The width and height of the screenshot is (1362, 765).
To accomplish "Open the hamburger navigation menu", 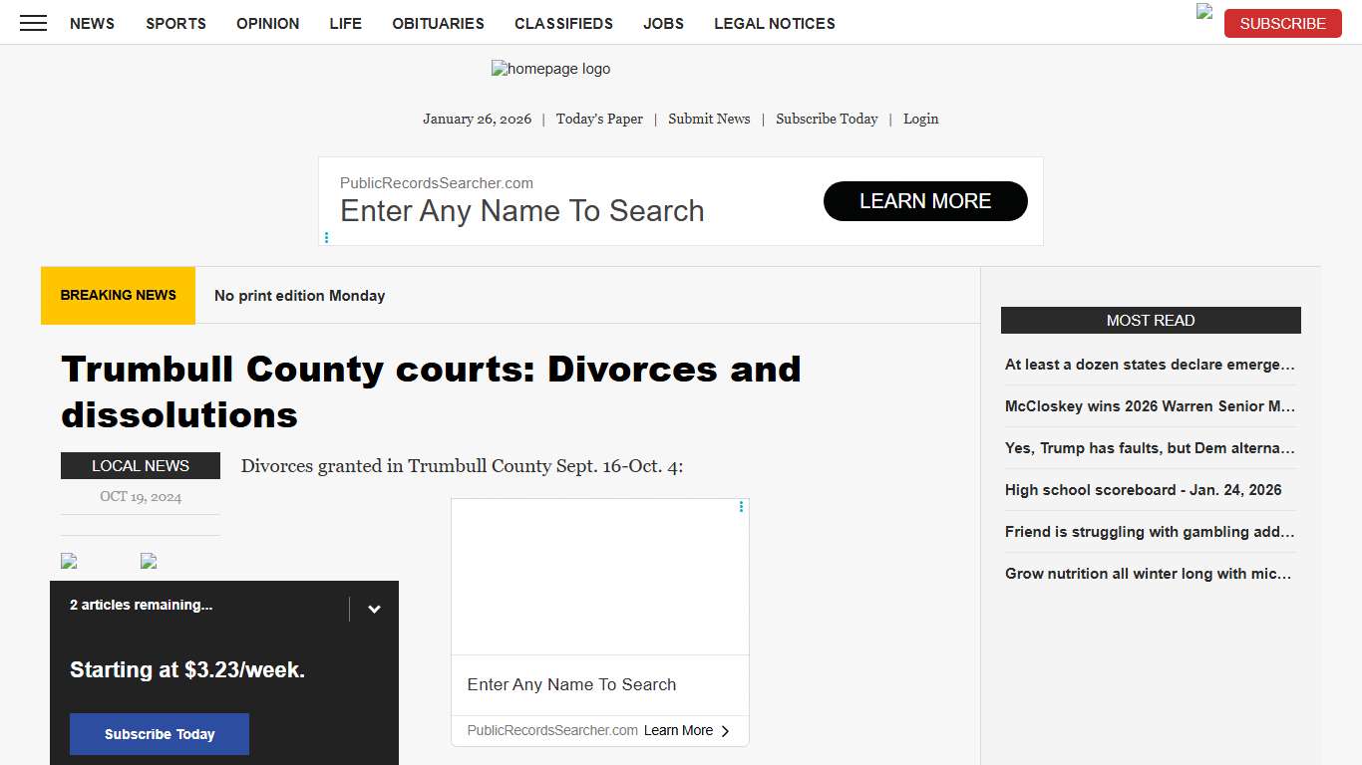I will pos(33,23).
